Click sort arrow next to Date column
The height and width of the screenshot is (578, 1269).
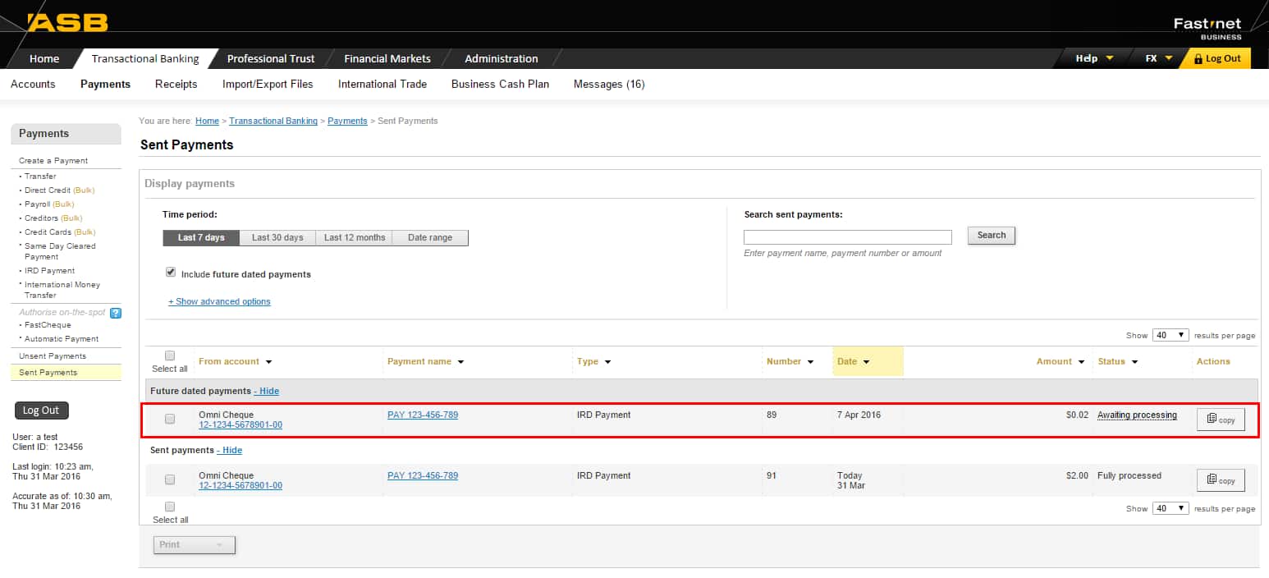point(866,362)
